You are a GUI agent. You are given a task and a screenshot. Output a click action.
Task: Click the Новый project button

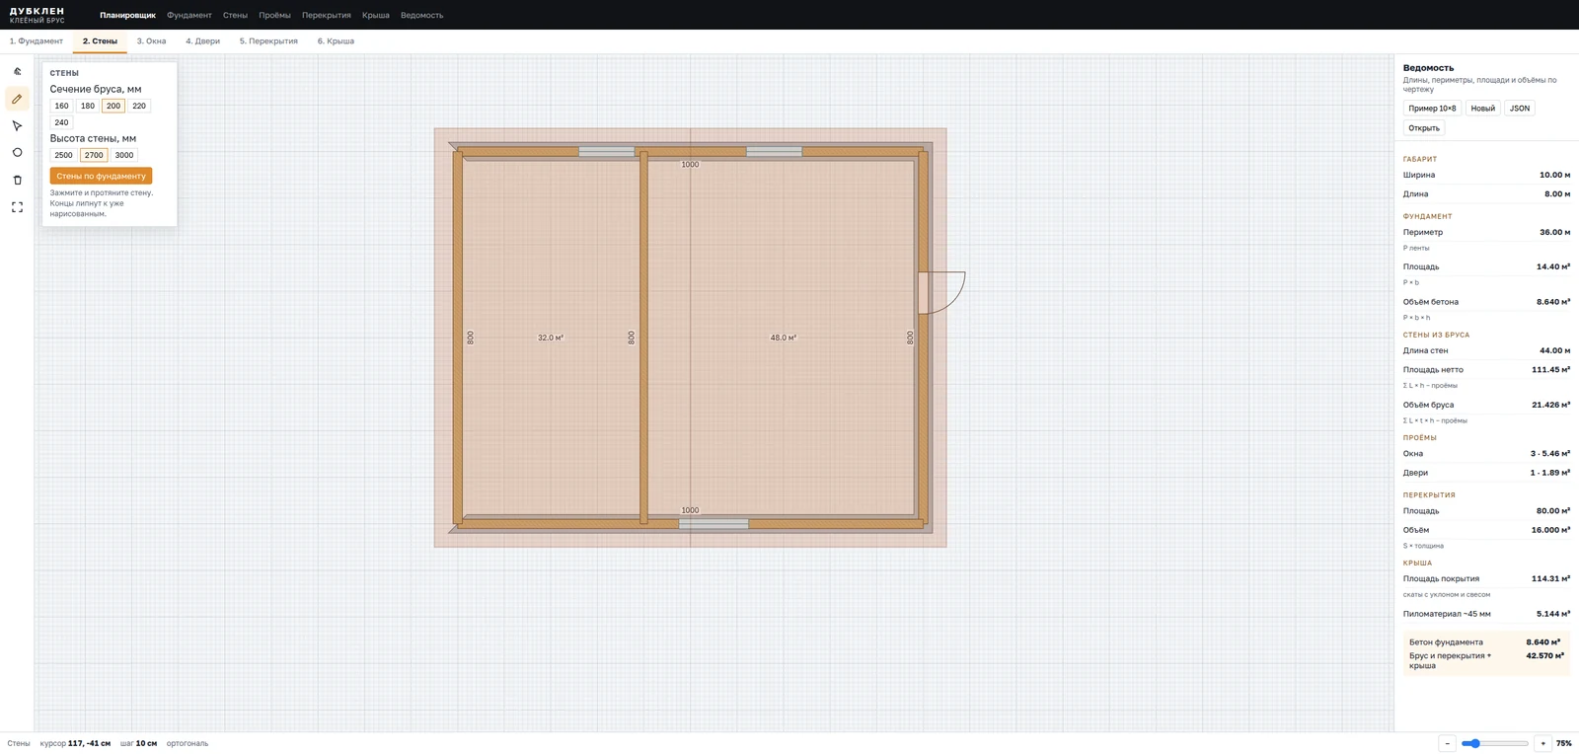coord(1482,109)
